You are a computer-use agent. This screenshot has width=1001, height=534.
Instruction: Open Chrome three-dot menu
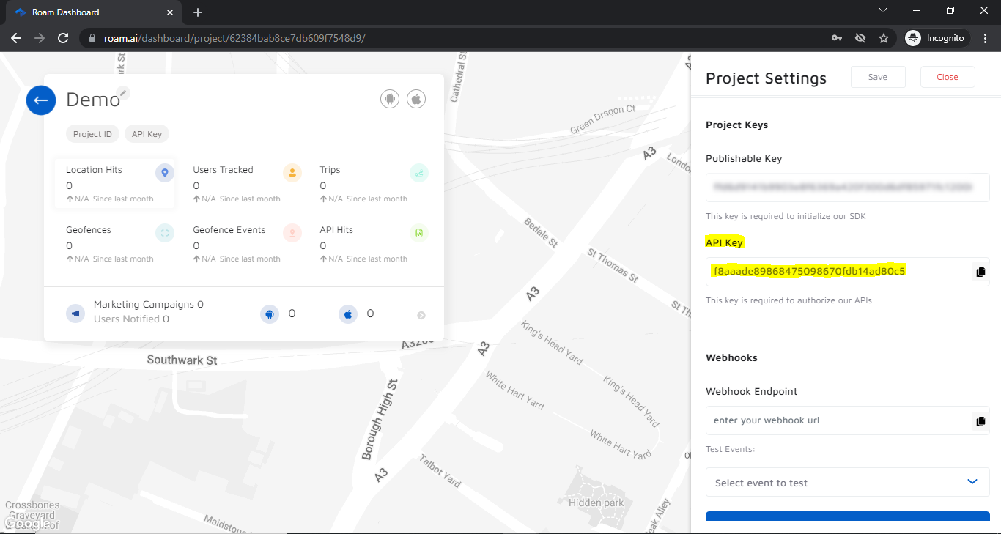[986, 38]
